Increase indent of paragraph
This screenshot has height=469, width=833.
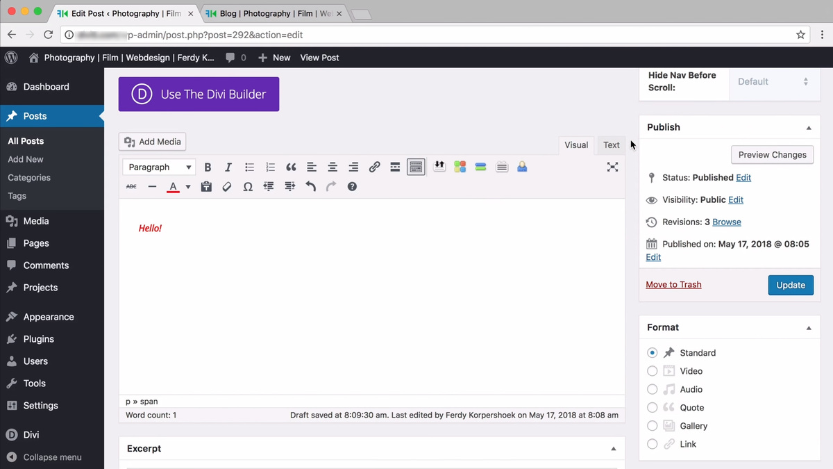click(x=289, y=187)
